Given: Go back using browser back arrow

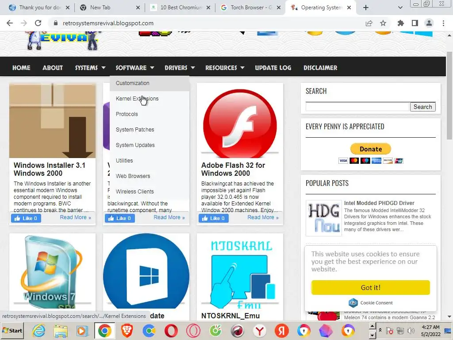Looking at the screenshot, I should click(10, 23).
